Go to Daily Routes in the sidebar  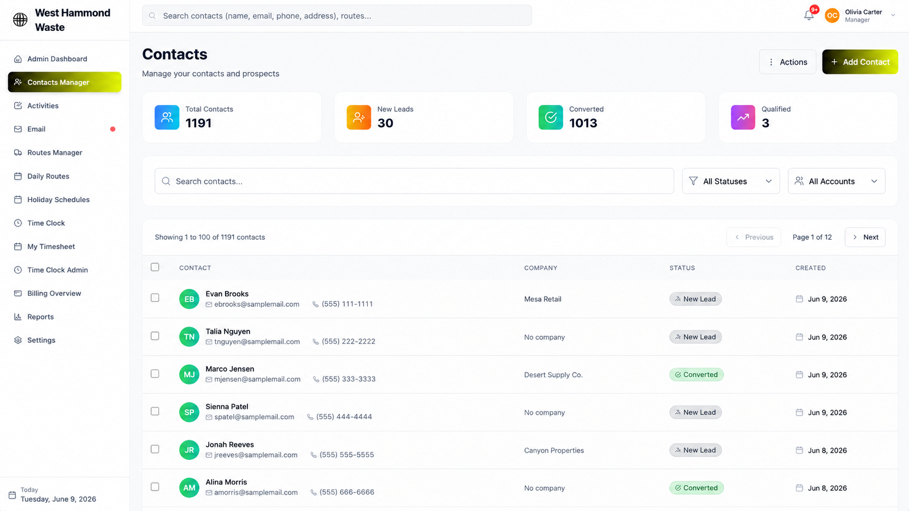[x=65, y=176]
